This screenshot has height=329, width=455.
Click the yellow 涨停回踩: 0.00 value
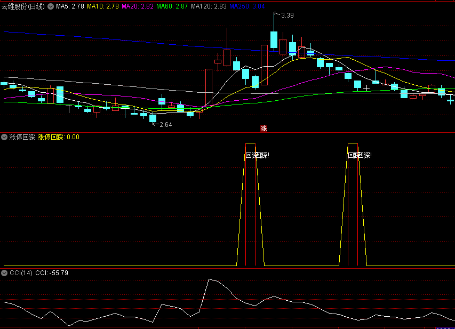58,137
